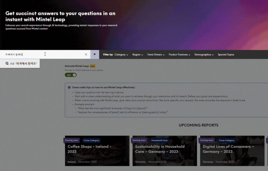Image resolution: width=268 pixels, height=171 pixels.
Task: Click the yellow New badge beside Activate Mintel Leap
Action: pyautogui.click(x=93, y=66)
